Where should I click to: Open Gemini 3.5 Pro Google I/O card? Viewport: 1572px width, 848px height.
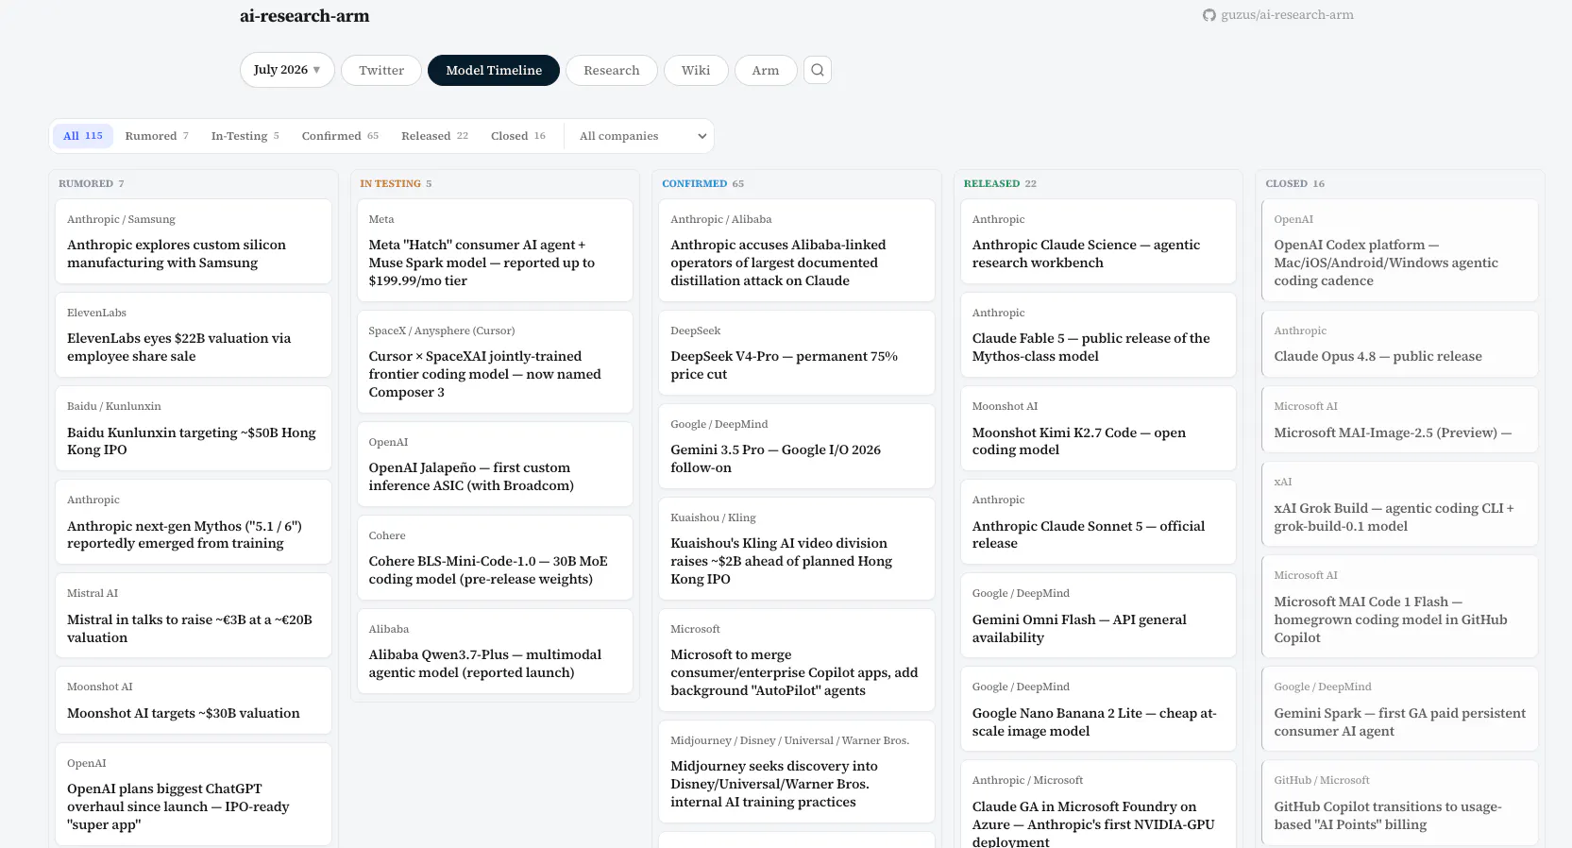click(797, 447)
